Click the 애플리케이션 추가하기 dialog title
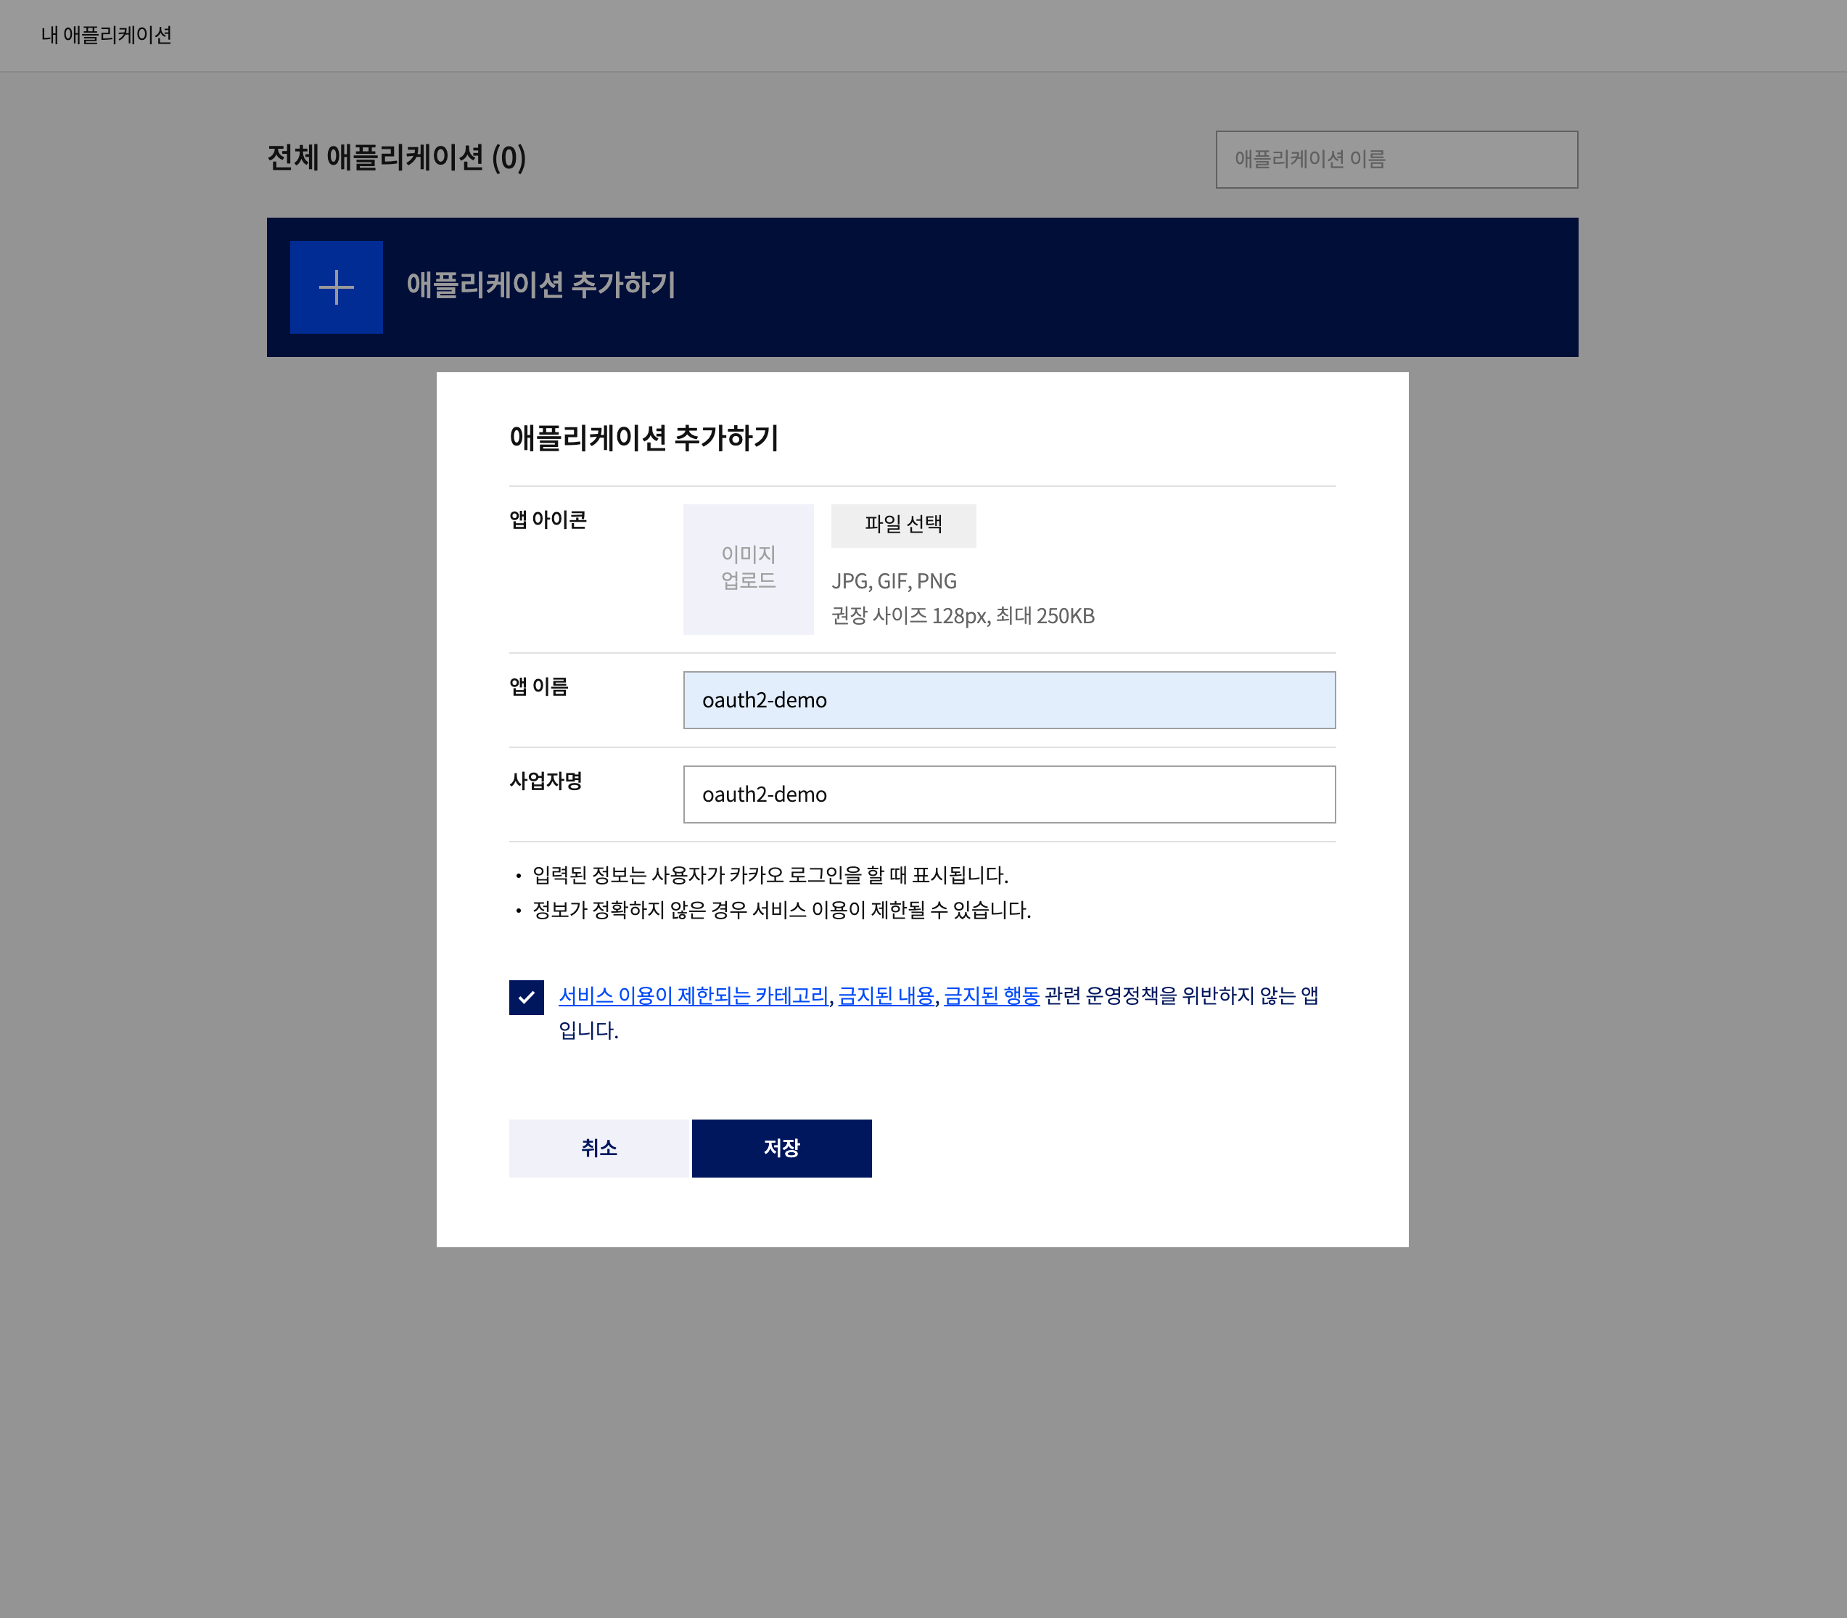The image size is (1847, 1618). (643, 437)
